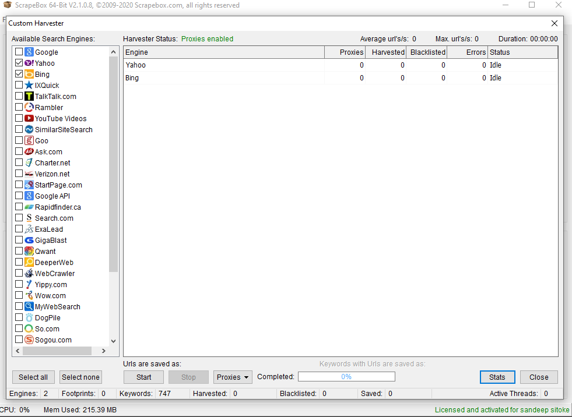The height and width of the screenshot is (417, 572).
Task: Enable the Google checkbox
Action: coord(19,52)
